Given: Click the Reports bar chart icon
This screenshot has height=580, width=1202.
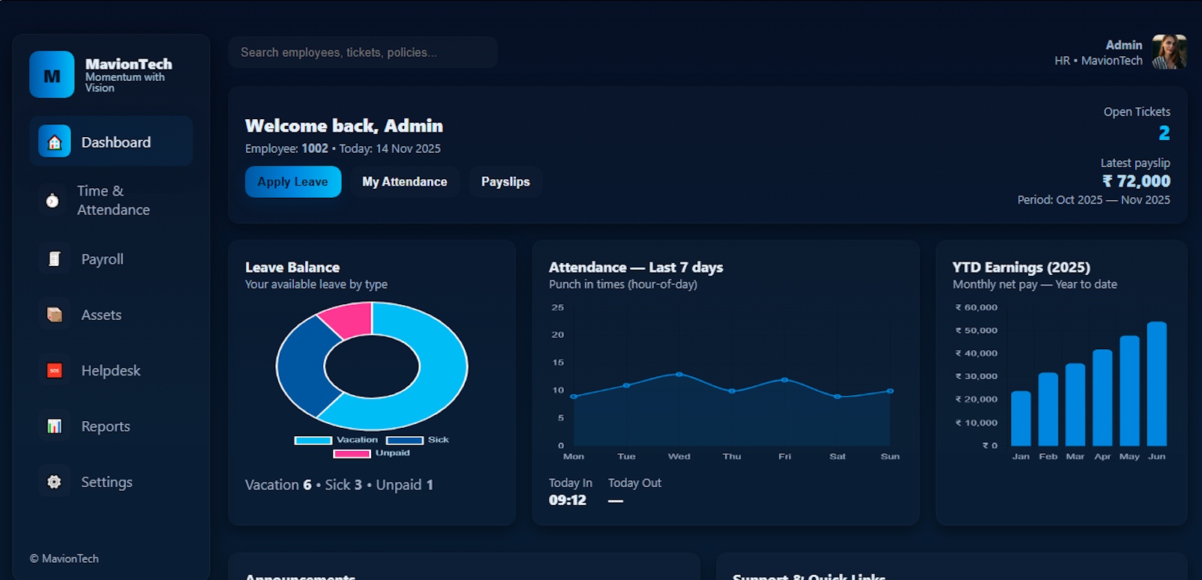Looking at the screenshot, I should [x=55, y=426].
